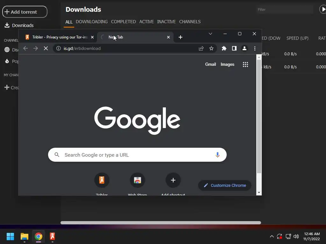326x244 pixels.
Task: Switch to the INACTIVE tab
Action: click(166, 22)
